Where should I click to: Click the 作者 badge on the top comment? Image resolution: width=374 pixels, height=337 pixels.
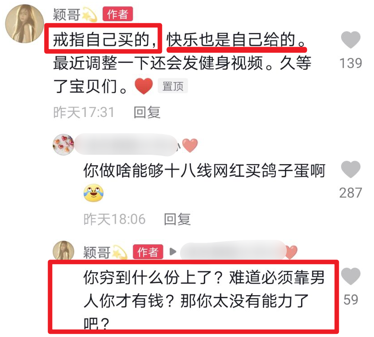(x=117, y=14)
